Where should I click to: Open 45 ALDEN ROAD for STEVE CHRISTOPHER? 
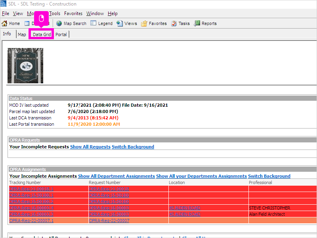(185, 208)
